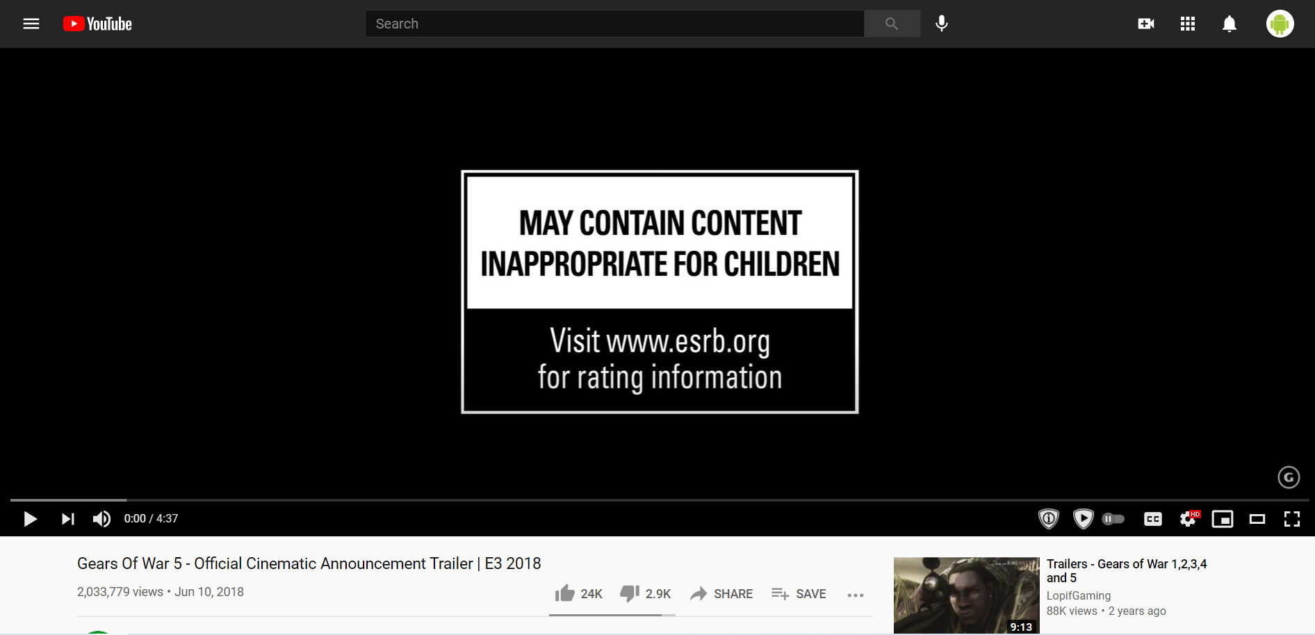This screenshot has height=635, width=1315.
Task: Switch to theater mode
Action: click(1257, 519)
